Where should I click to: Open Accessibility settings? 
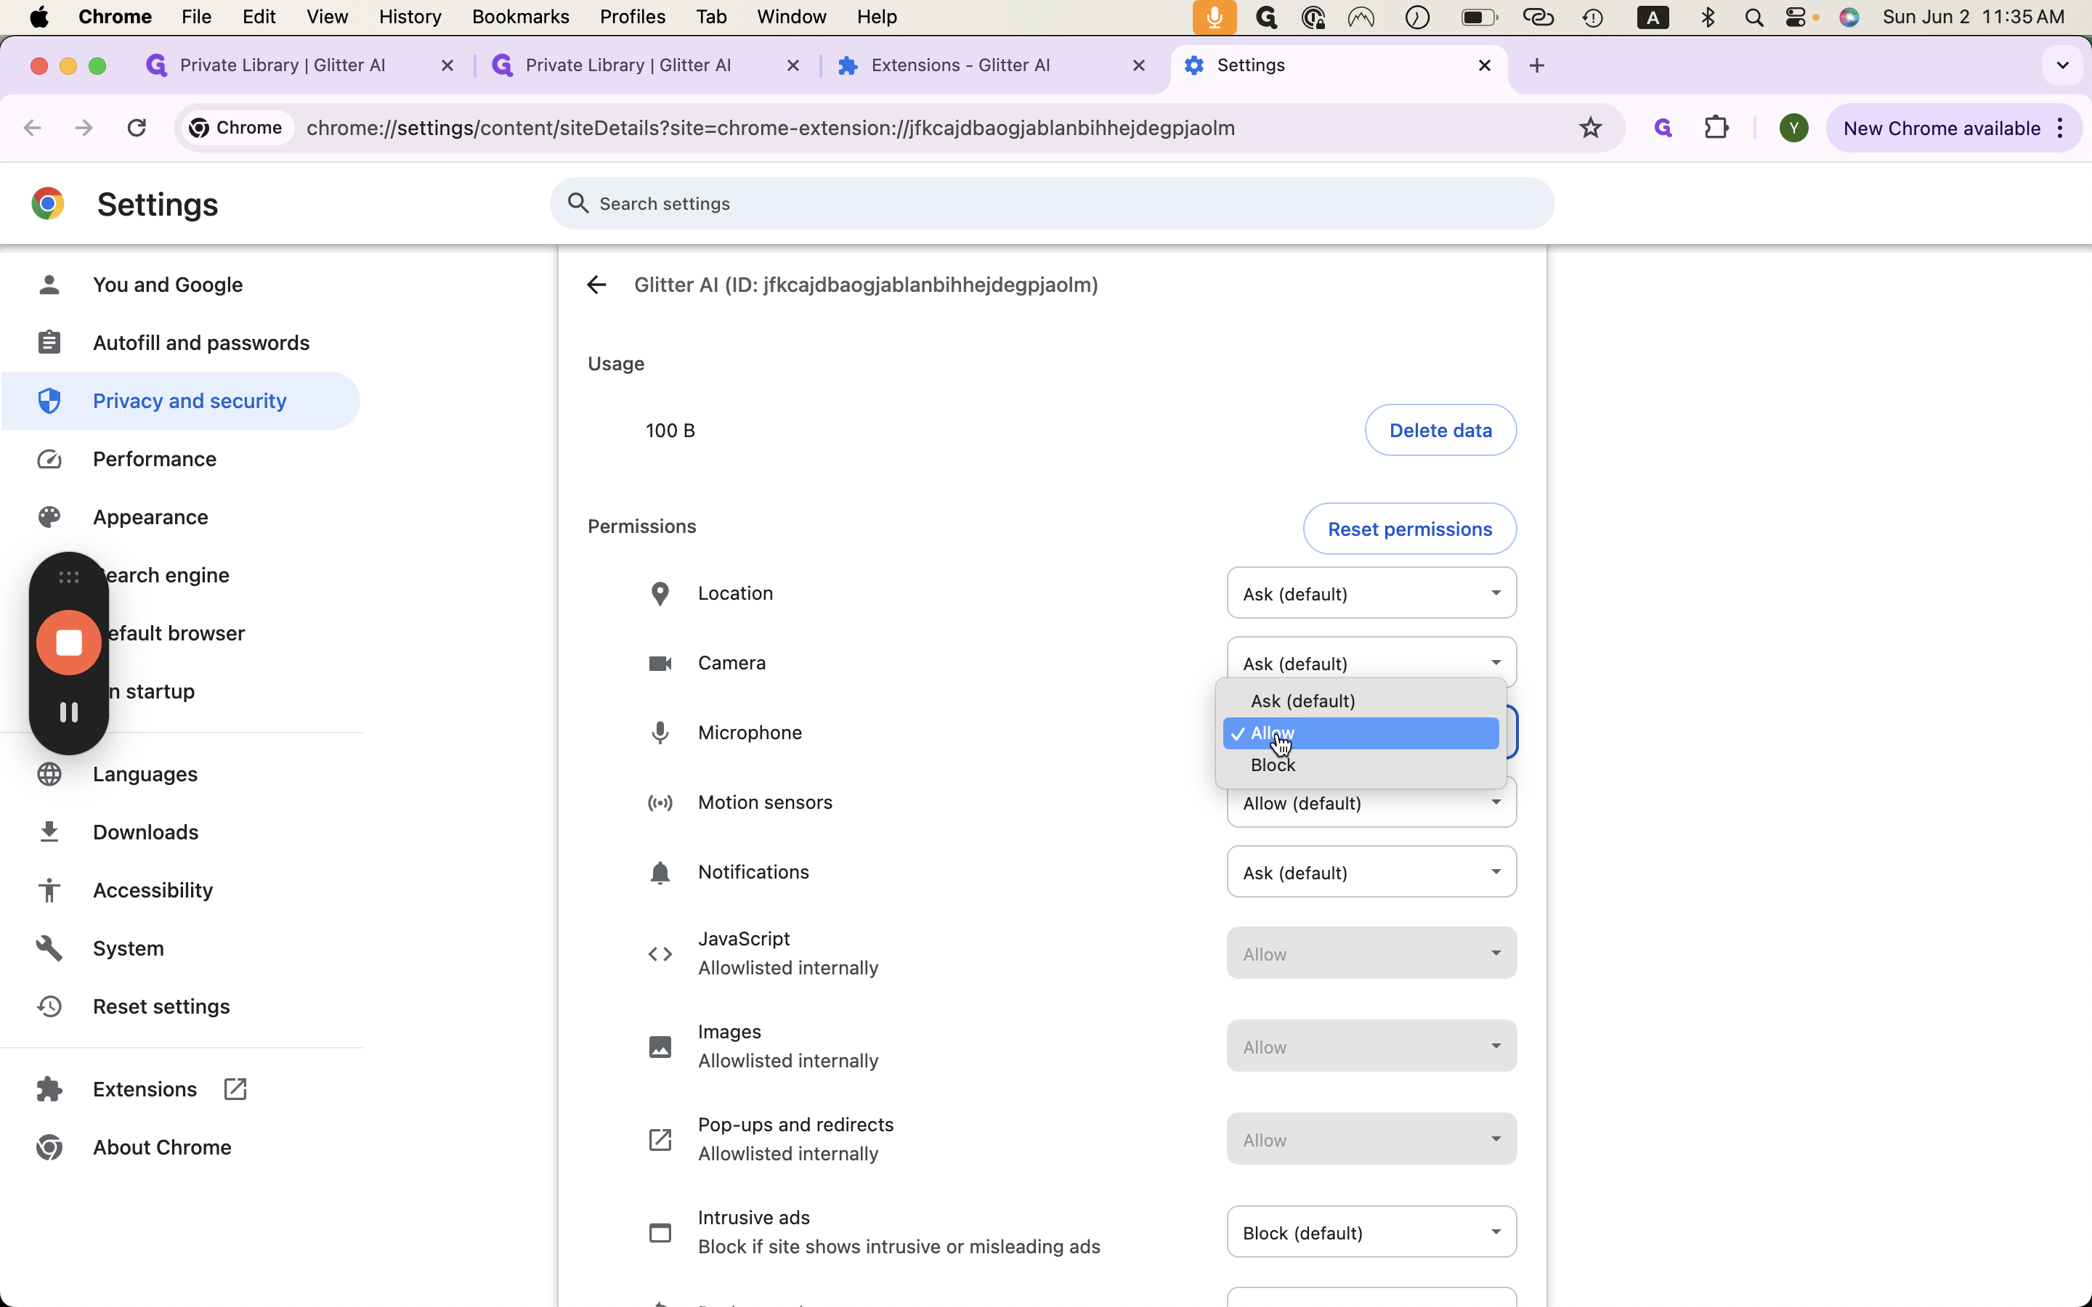coord(182,889)
